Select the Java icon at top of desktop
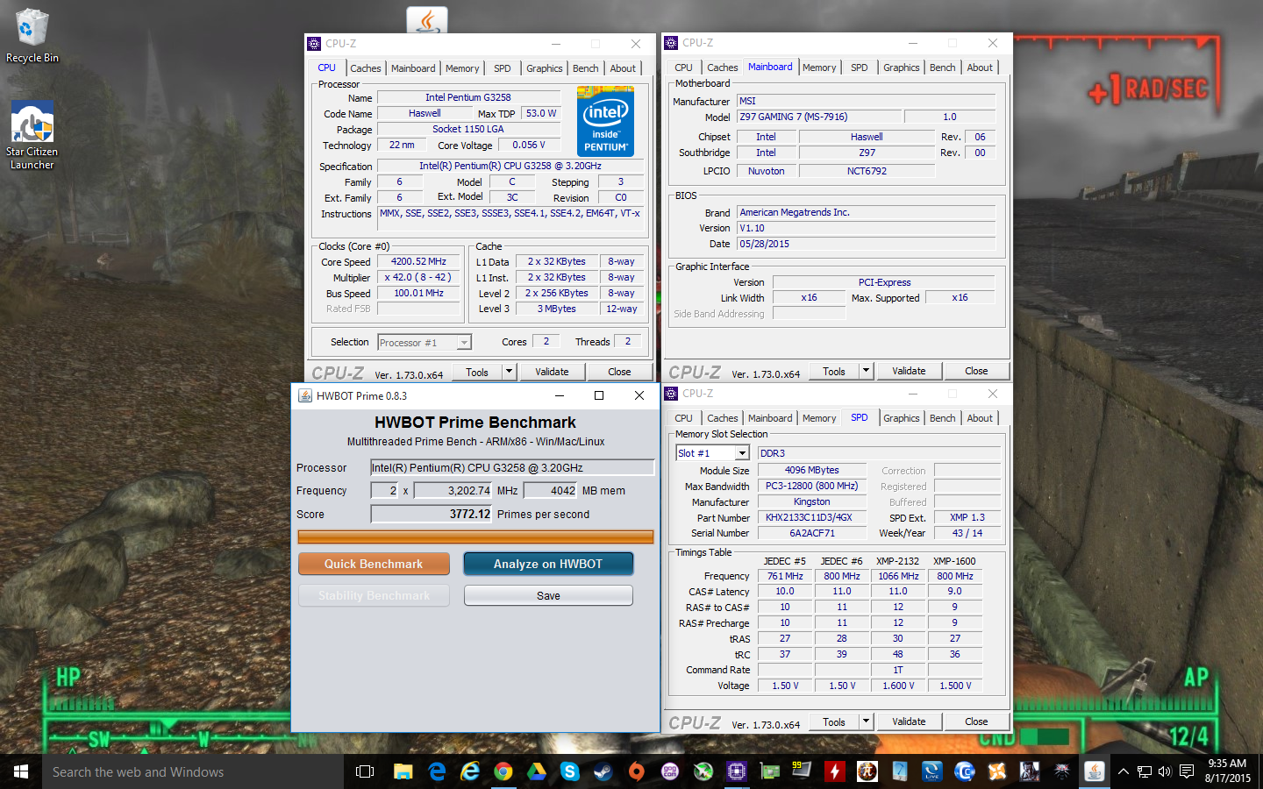Viewport: 1263px width, 789px height. (x=427, y=20)
